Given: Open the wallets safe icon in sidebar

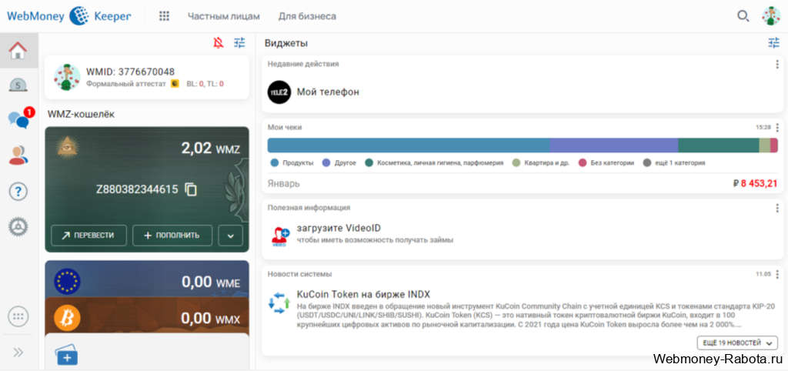Looking at the screenshot, I should tap(18, 85).
